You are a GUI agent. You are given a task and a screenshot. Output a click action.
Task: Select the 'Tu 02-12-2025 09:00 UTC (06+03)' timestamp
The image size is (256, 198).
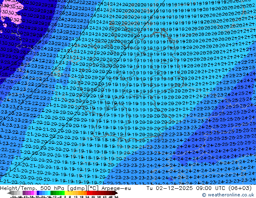coord(199,188)
